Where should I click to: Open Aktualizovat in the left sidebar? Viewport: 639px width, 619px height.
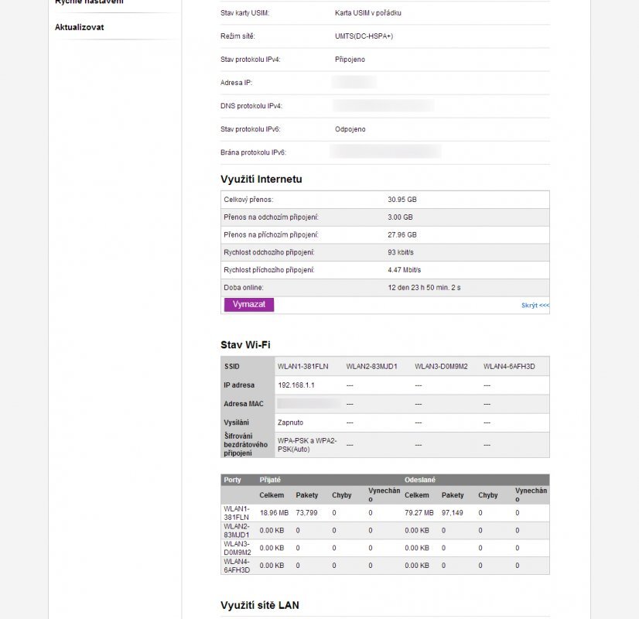[x=80, y=27]
